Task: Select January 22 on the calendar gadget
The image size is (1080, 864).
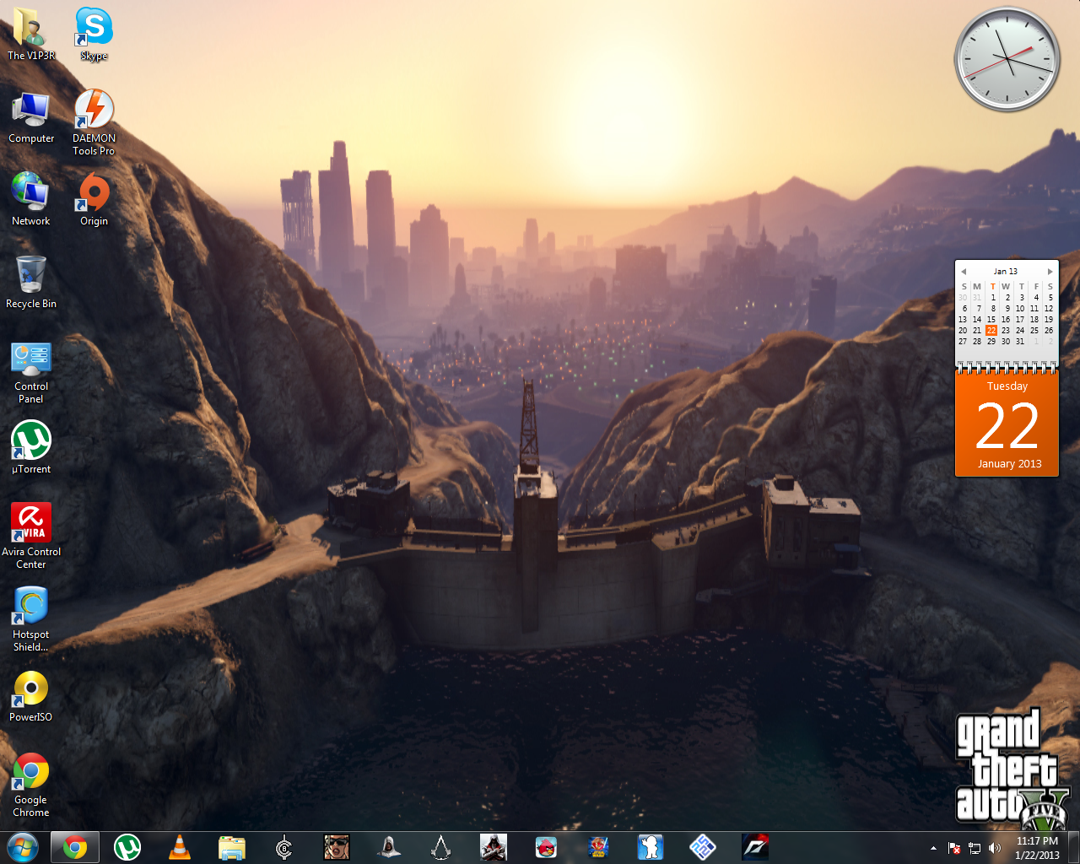Action: tap(991, 330)
